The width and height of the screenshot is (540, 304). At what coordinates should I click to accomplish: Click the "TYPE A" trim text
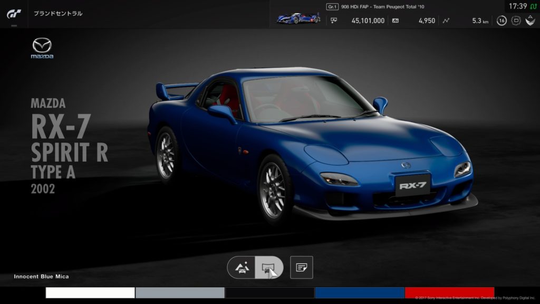coord(53,172)
